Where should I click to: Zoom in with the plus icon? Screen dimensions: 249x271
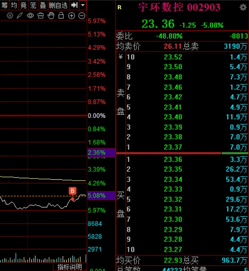71,16
